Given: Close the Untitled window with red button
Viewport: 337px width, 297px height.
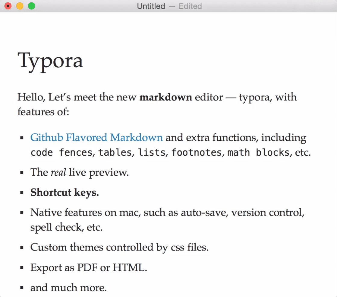Looking at the screenshot, I should 8,6.
